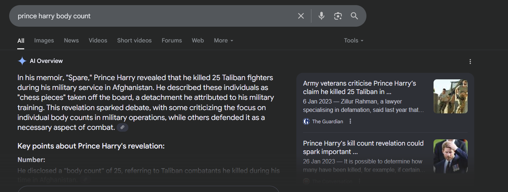Viewport: 508px width, 192px height.
Task: Expand the Tools dropdown
Action: tap(354, 41)
